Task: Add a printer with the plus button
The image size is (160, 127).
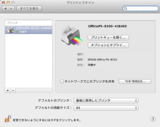Action: [x=8, y=91]
